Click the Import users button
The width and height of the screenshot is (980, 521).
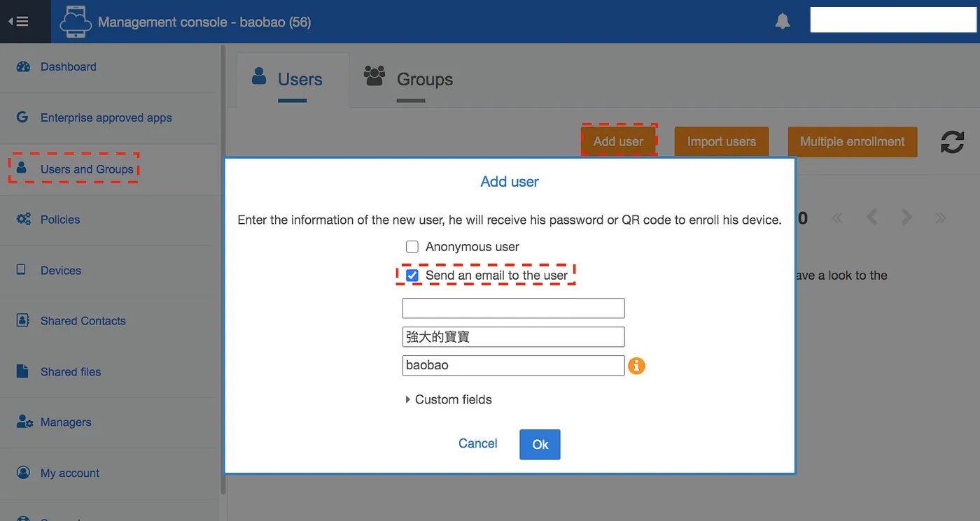pyautogui.click(x=722, y=141)
